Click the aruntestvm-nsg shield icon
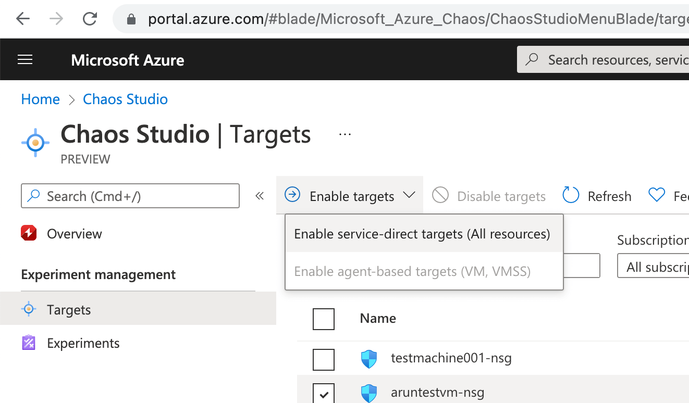689x403 pixels. click(369, 393)
